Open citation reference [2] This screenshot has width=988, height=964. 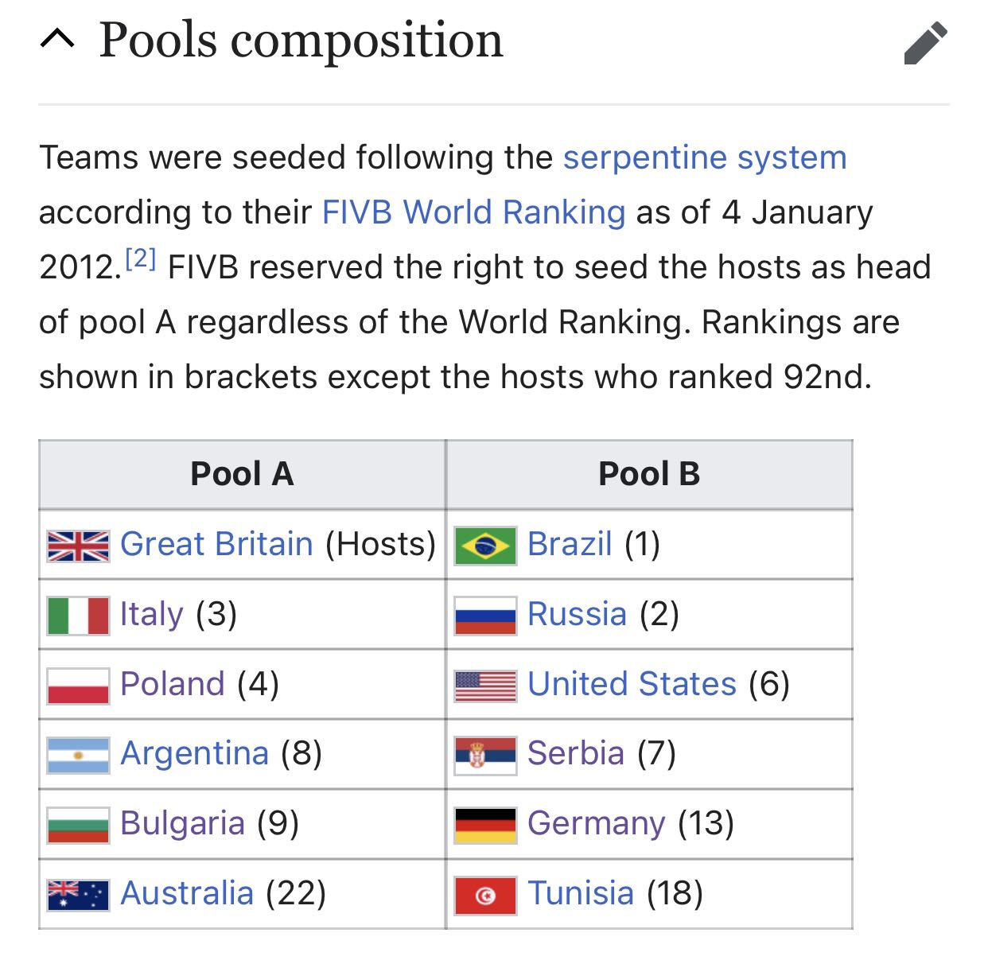(141, 258)
